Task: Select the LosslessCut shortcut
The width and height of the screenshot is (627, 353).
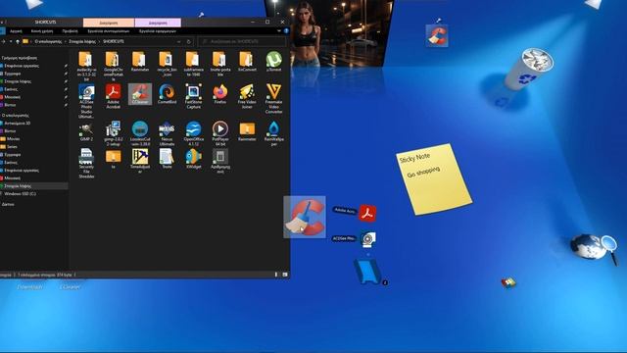Action: [140, 133]
